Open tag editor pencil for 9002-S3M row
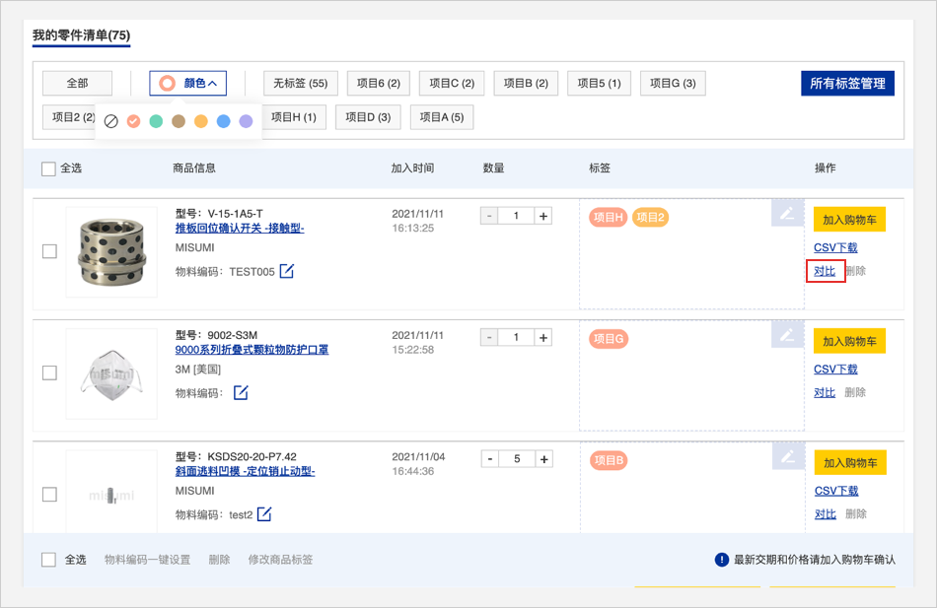 (x=786, y=335)
